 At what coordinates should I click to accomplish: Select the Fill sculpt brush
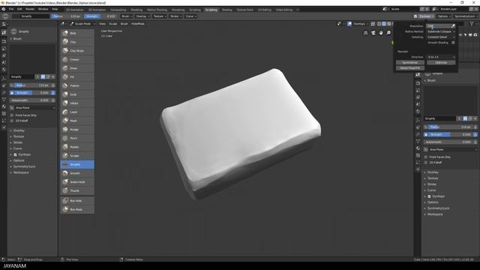77,76
